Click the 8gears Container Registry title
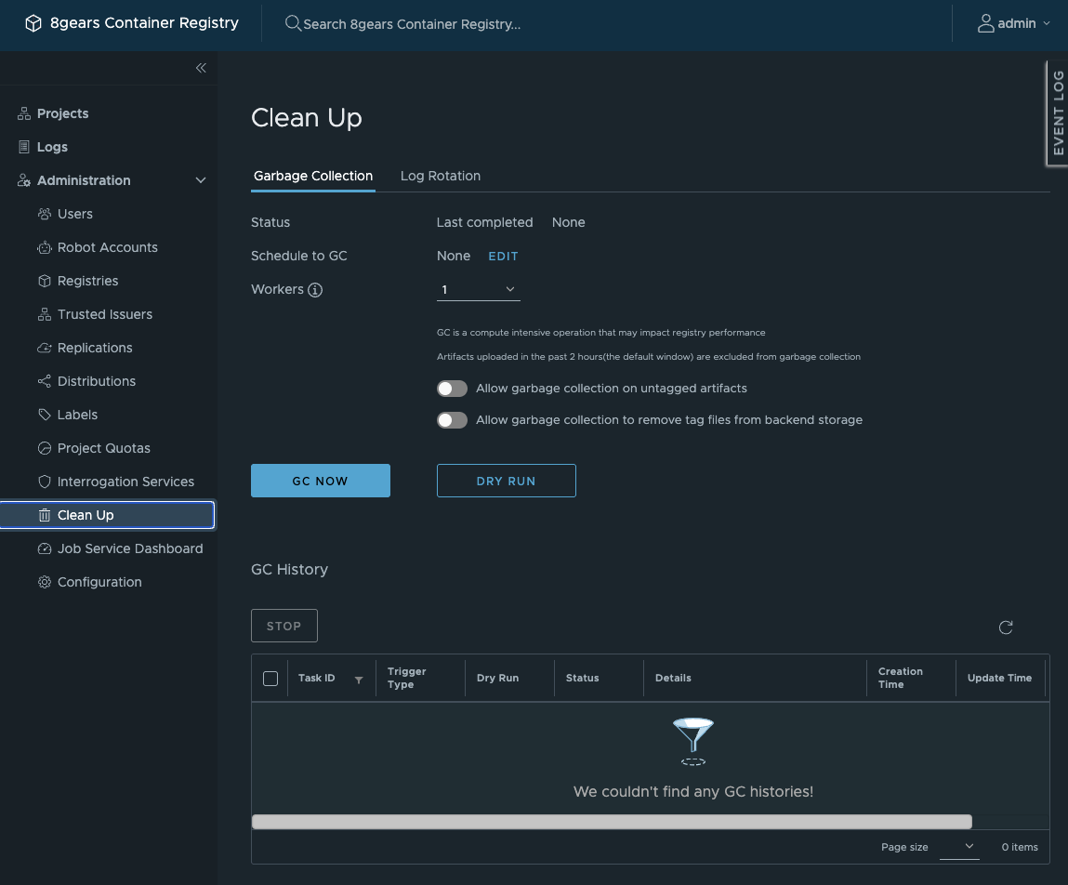This screenshot has height=885, width=1068. click(x=144, y=23)
